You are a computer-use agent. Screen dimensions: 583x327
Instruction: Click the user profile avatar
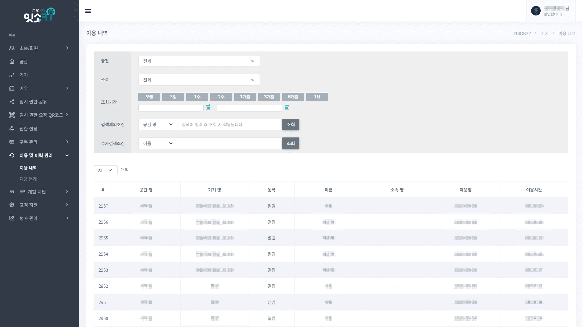tap(536, 11)
